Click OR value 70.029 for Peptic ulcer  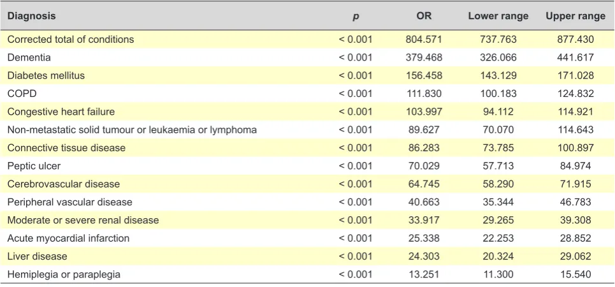pos(424,166)
